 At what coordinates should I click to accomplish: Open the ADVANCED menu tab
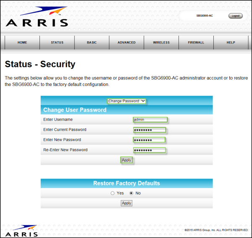pyautogui.click(x=126, y=43)
